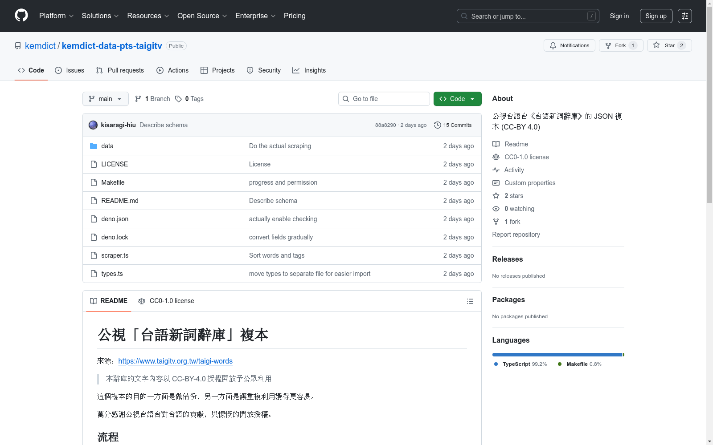Click the star icon in Star button

(656, 45)
